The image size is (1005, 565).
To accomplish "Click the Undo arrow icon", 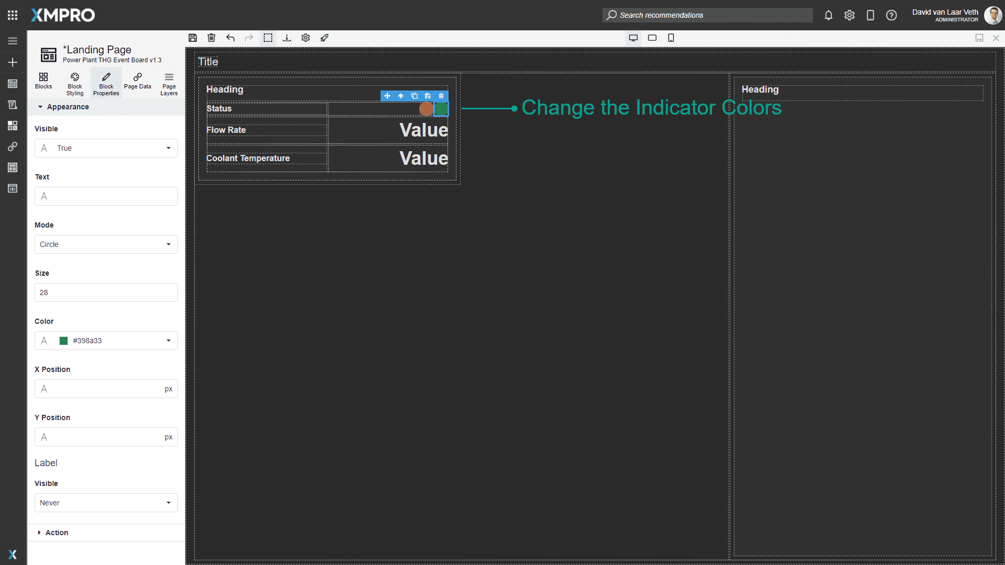I will (x=230, y=38).
